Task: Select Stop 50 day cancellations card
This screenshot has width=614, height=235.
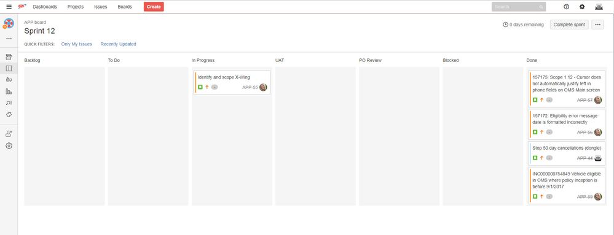Action: coord(567,153)
